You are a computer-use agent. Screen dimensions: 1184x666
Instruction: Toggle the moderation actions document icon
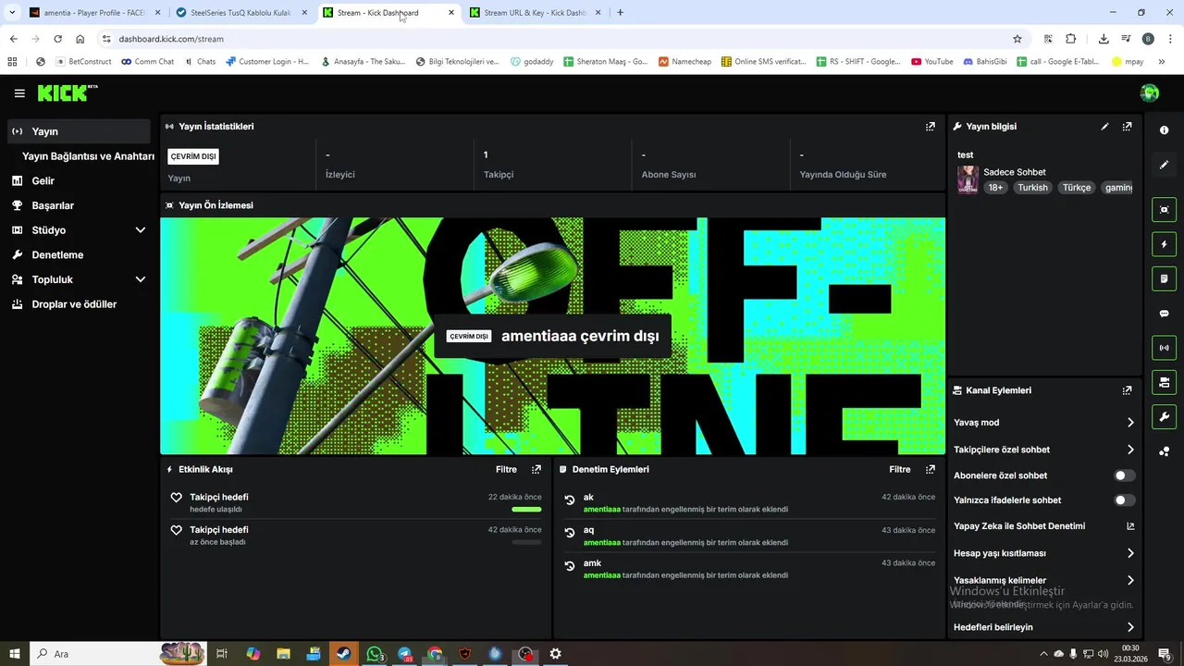pos(1165,278)
